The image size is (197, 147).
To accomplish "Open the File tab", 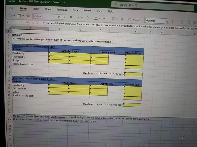I will tap(11, 8).
